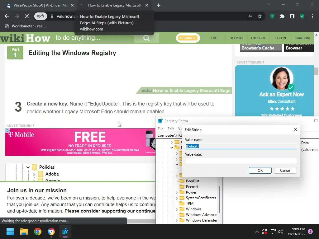This screenshot has width=319, height=239.
Task: Open Chrome's three-dot menu
Action: 312,16
